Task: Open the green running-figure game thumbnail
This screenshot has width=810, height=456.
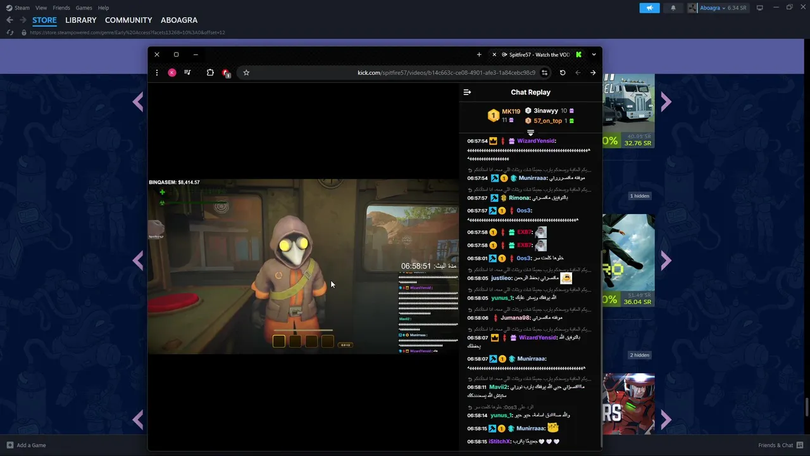Action: tap(628, 253)
